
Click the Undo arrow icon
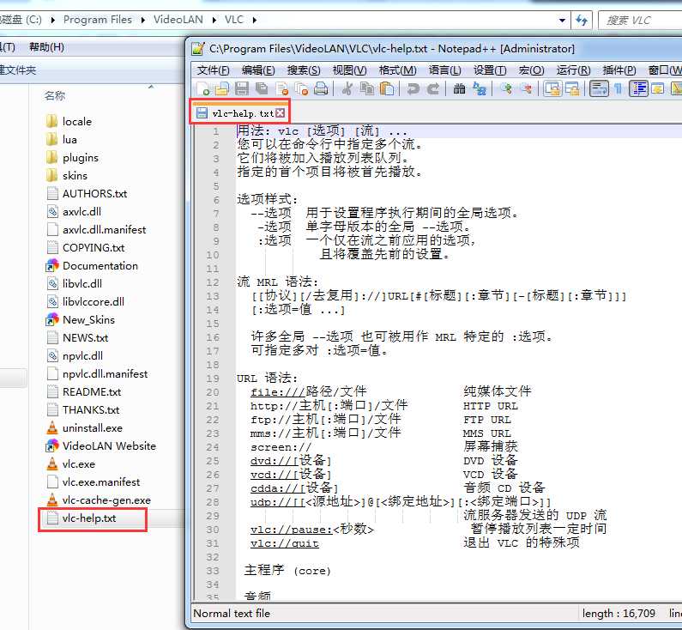coord(413,88)
